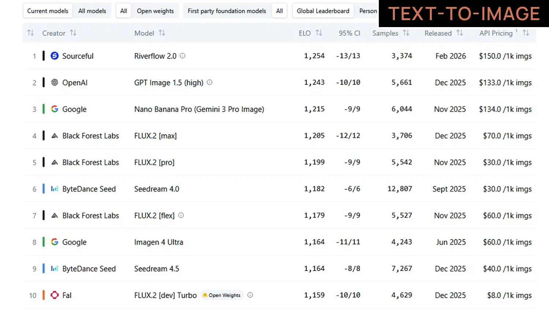Sort by Samples column arrows
This screenshot has width=549, height=309.
pos(406,33)
